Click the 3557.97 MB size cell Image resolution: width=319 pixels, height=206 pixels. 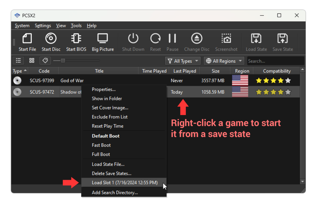[x=213, y=80]
